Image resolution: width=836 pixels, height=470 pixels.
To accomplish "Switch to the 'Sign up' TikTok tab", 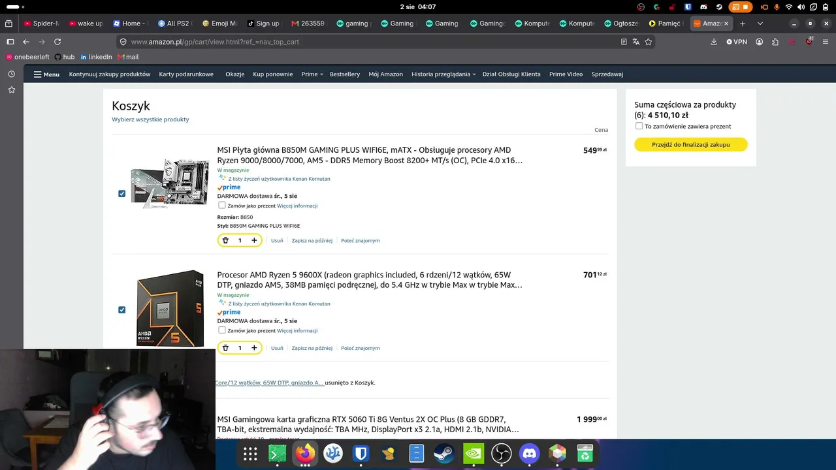I will click(265, 23).
